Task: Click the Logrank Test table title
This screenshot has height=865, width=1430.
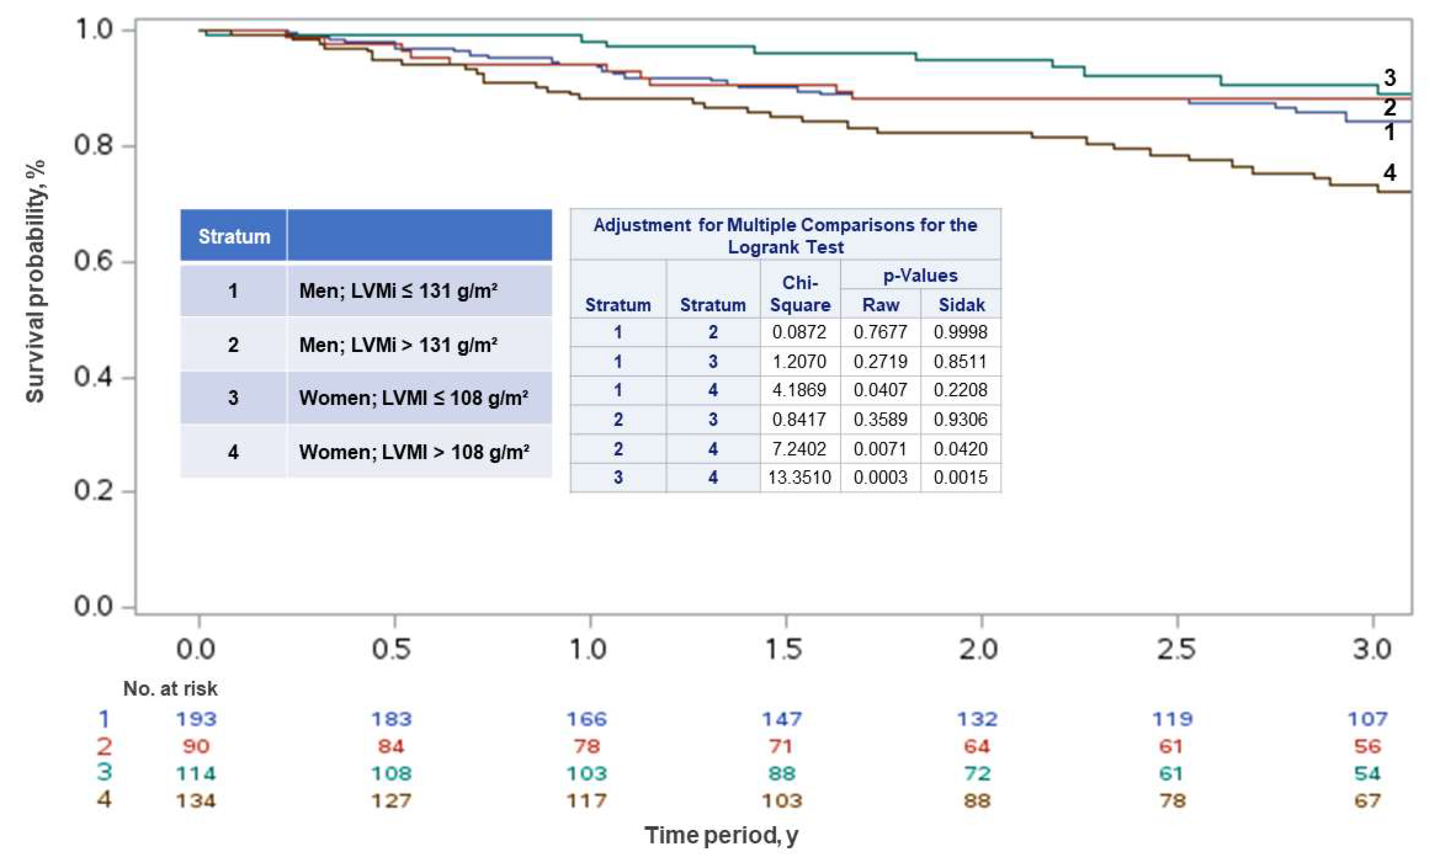Action: 785,235
